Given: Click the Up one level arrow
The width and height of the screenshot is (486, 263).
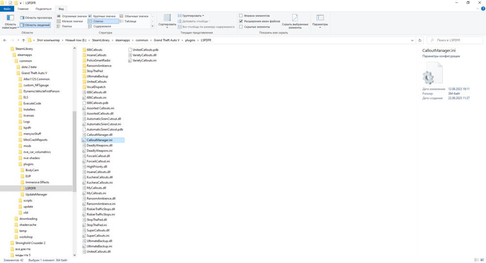Looking at the screenshot, I should tap(23, 40).
